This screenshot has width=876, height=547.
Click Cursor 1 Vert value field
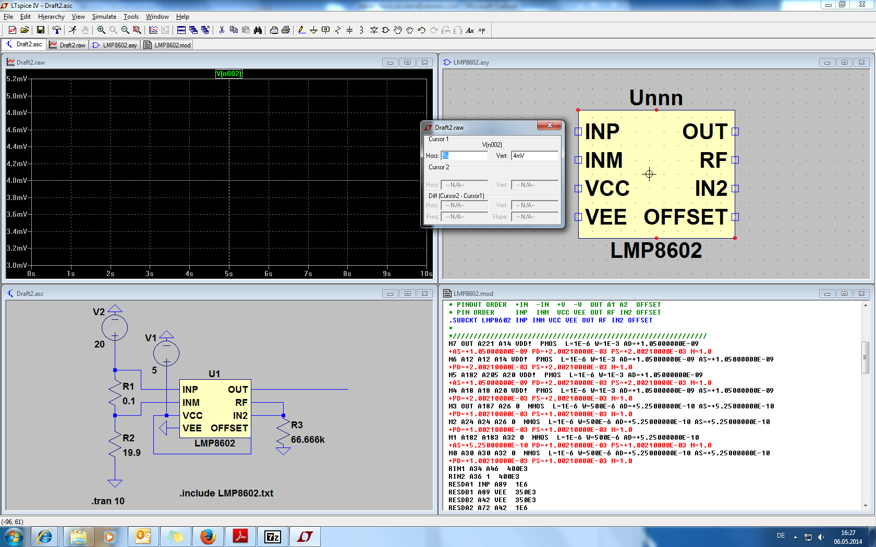(534, 156)
